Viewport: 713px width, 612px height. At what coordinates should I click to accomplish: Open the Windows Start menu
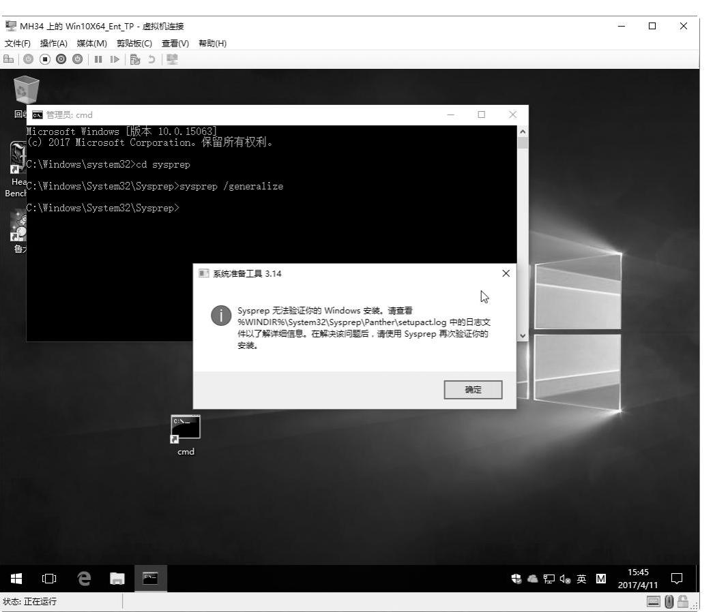16,579
